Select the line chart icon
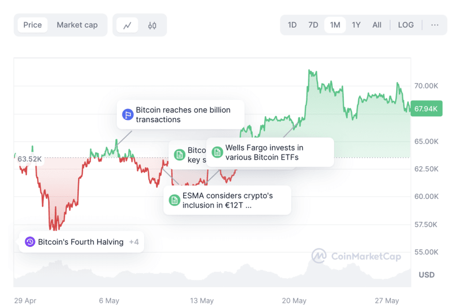Screen dimensions: 463x307 tap(128, 24)
